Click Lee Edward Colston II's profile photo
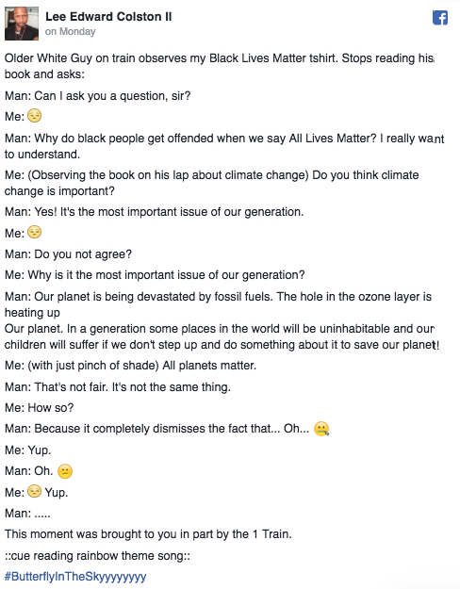The image size is (460, 589). click(22, 24)
